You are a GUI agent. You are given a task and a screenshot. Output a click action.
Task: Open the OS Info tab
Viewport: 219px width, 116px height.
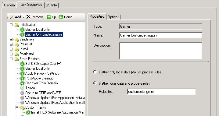(x=52, y=5)
